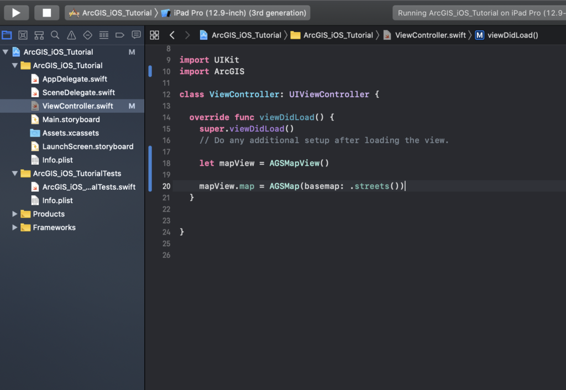Image resolution: width=566 pixels, height=390 pixels.
Task: Collapse the ArcGIS_iOS_TutorialTests group
Action: tap(15, 174)
